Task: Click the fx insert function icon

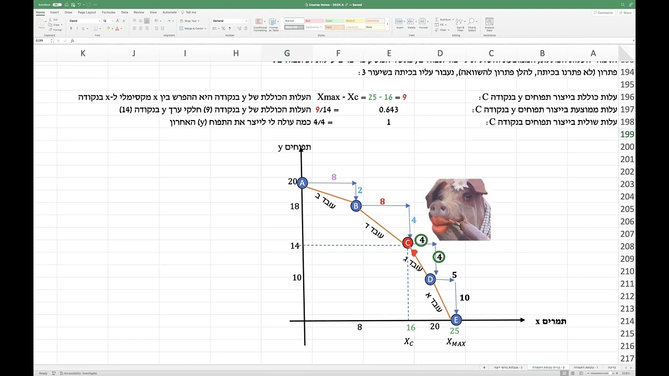Action: coord(73,41)
